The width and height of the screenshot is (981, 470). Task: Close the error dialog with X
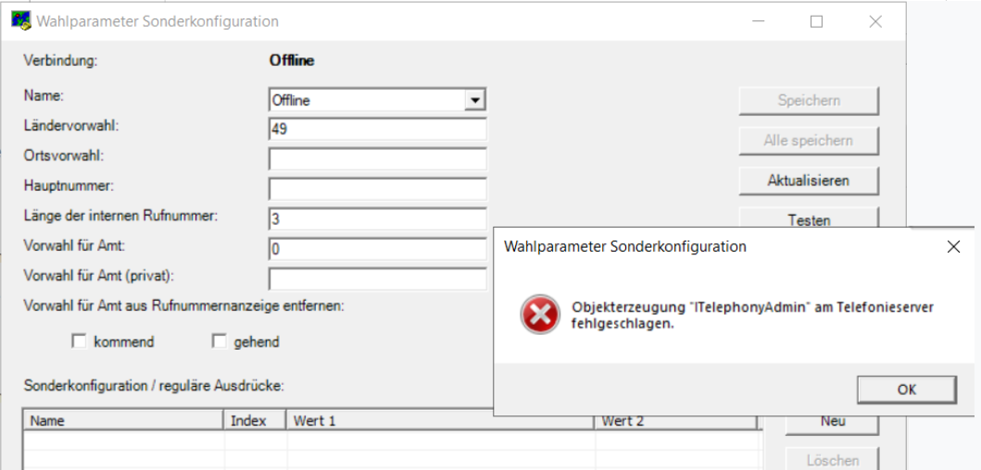953,247
